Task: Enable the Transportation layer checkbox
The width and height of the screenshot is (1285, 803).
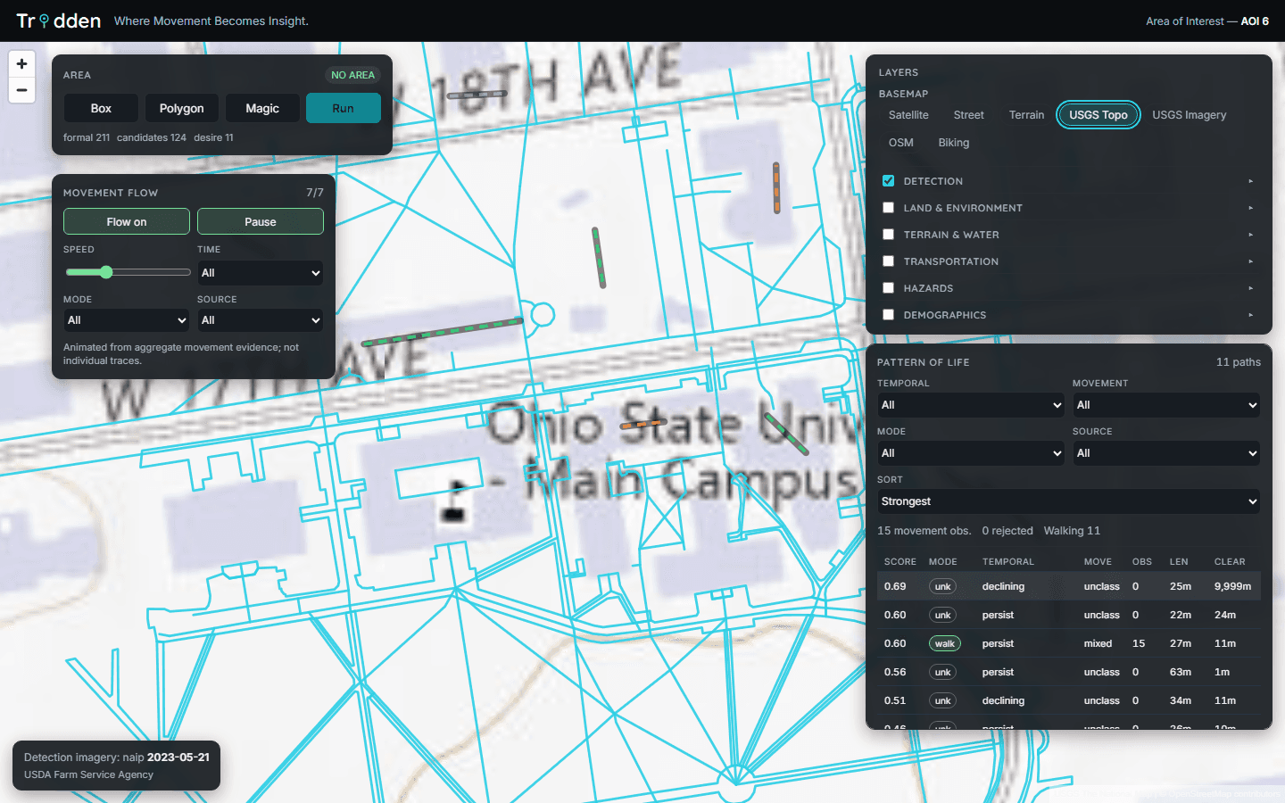Action: (888, 261)
